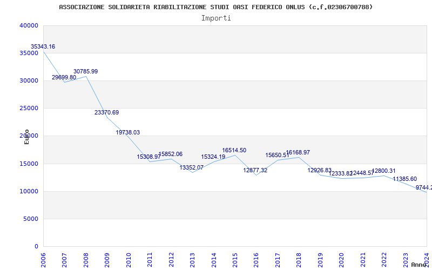This screenshot has width=432, height=270.
Task: Select data label 16514.50
Action: (234, 151)
